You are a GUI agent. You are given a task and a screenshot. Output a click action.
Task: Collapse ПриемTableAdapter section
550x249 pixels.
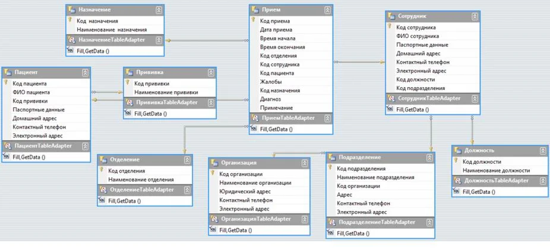pos(328,119)
